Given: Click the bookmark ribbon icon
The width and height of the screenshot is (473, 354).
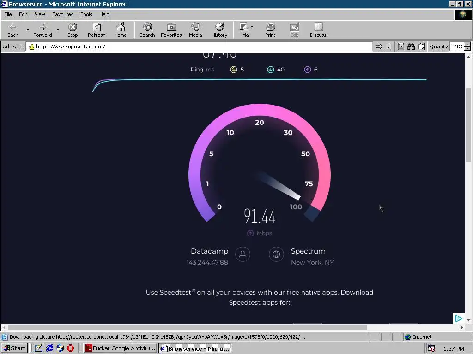Looking at the screenshot, I should (x=389, y=47).
